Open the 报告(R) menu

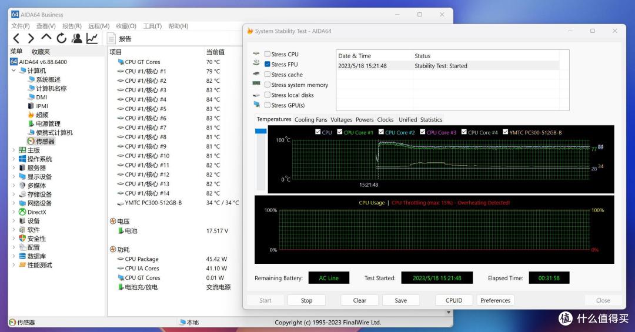pos(72,26)
